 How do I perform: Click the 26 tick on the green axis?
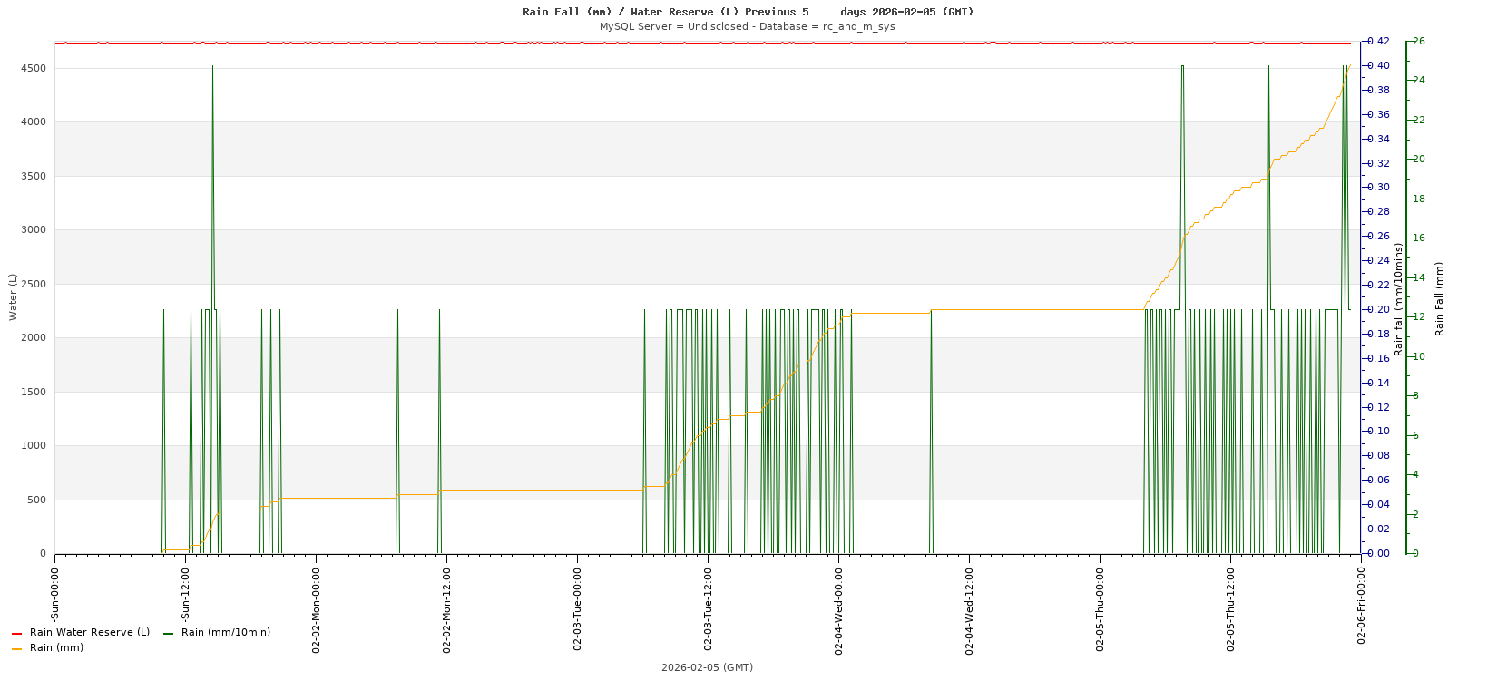click(1418, 42)
